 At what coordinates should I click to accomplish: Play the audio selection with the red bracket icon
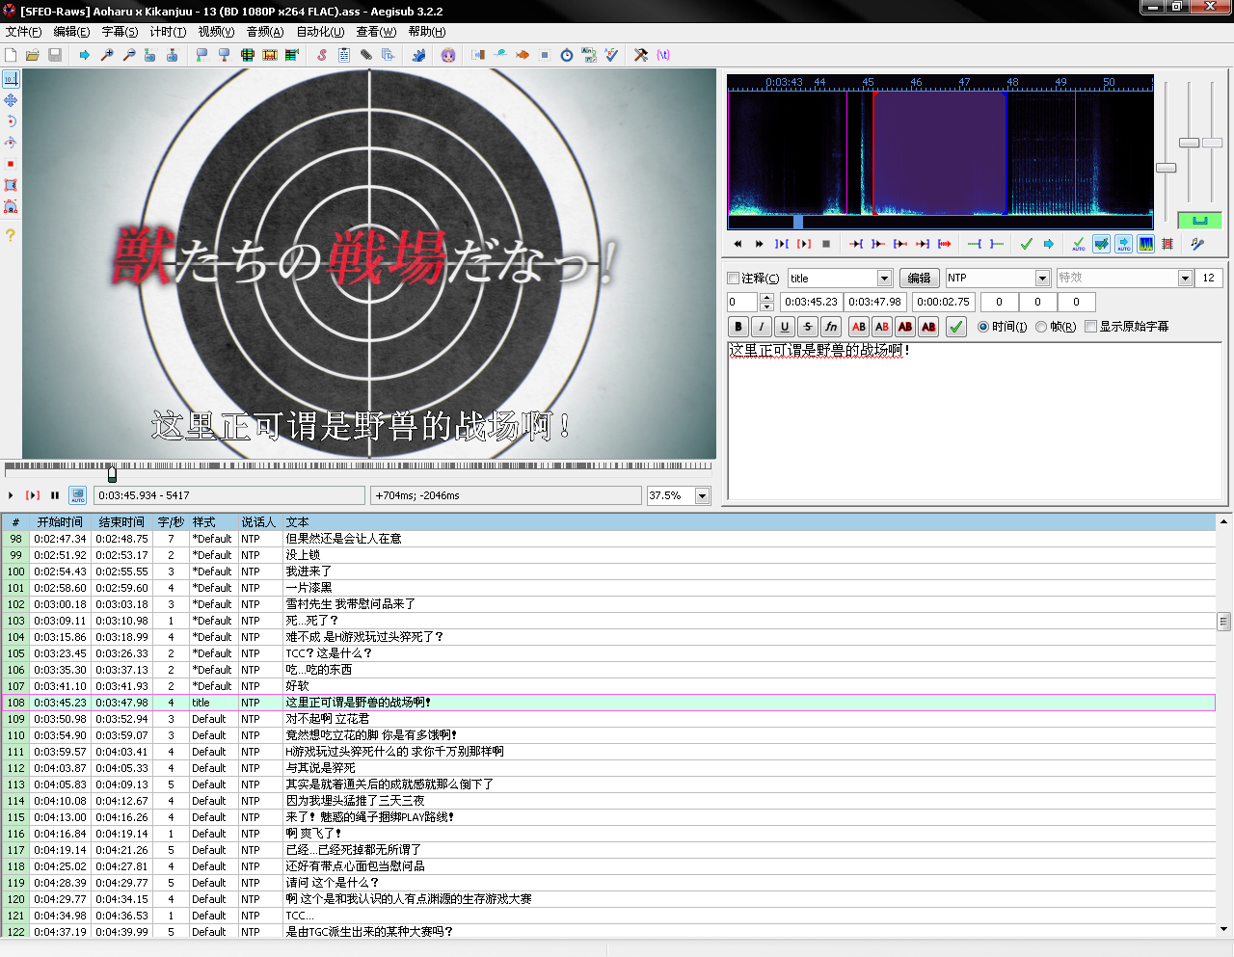click(804, 244)
